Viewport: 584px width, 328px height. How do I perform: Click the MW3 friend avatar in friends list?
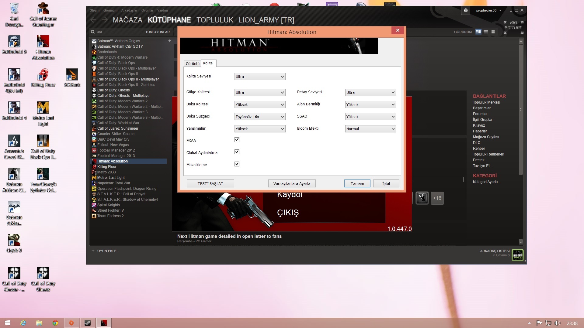517,255
